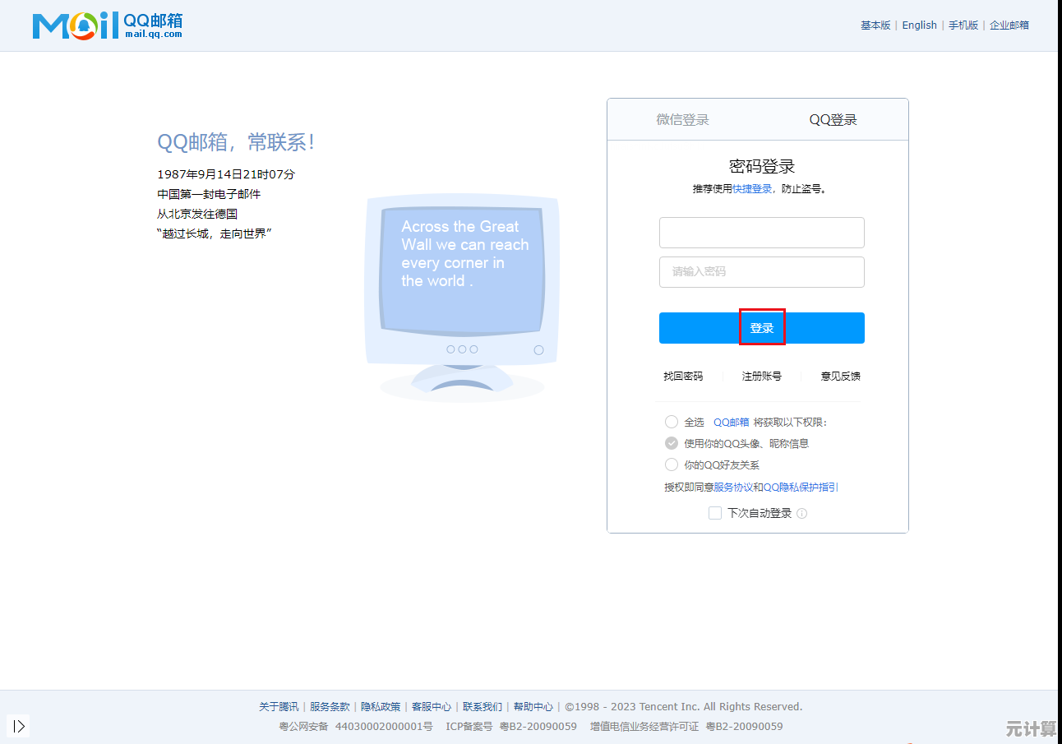Expand the side panel arrow icon
Image resolution: width=1062 pixels, height=744 pixels.
point(19,726)
